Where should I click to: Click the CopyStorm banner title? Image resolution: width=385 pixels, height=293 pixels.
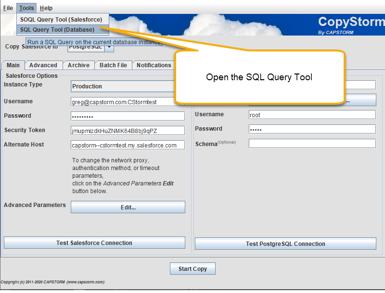(x=351, y=22)
